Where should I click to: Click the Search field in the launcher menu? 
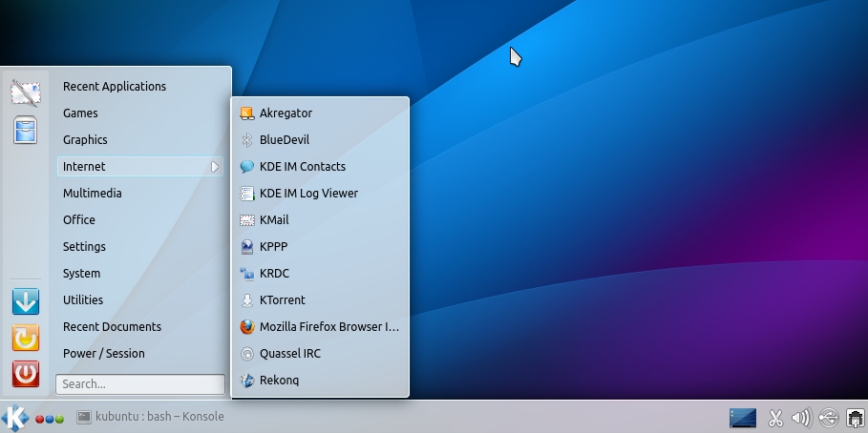coord(140,384)
